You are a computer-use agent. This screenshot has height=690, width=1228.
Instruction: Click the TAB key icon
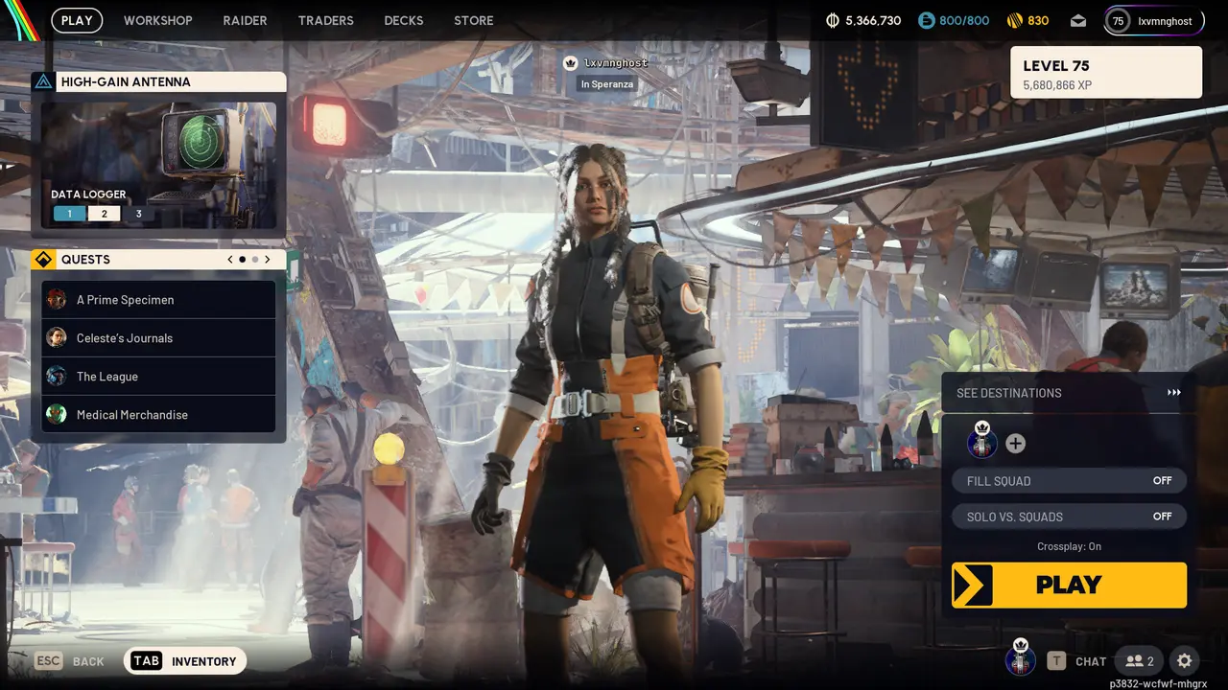point(146,661)
